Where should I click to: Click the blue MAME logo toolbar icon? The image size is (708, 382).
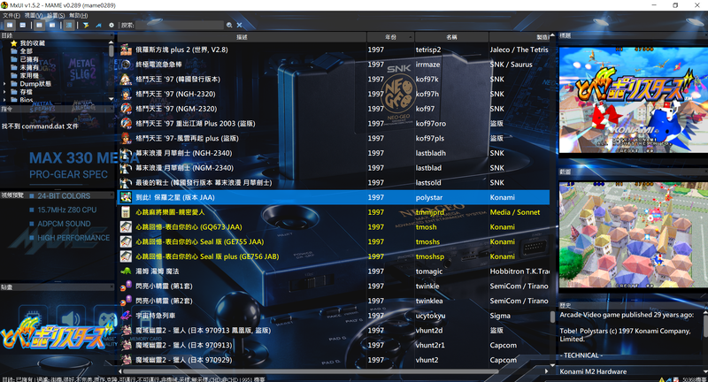pyautogui.click(x=98, y=26)
